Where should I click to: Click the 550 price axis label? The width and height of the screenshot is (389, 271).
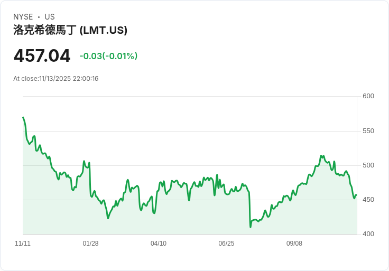[368, 131]
